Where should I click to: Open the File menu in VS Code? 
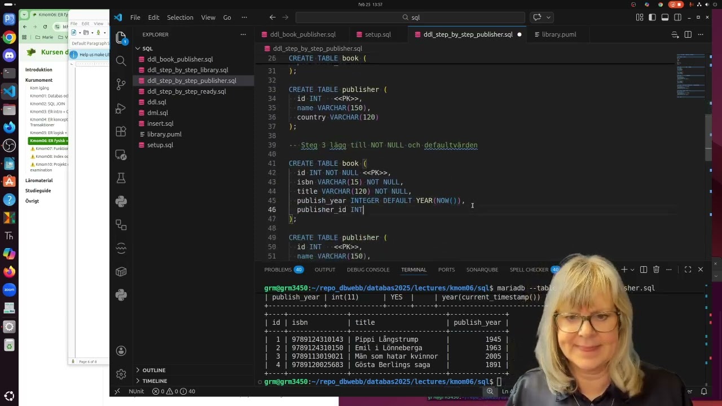tap(135, 17)
